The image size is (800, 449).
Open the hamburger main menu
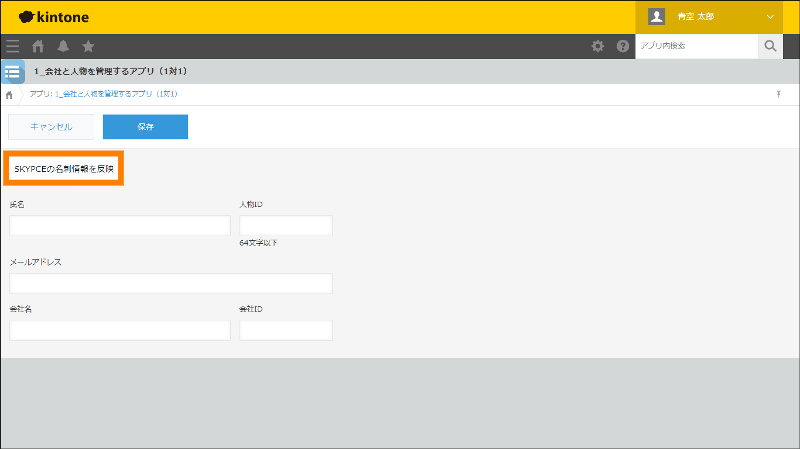[12, 46]
